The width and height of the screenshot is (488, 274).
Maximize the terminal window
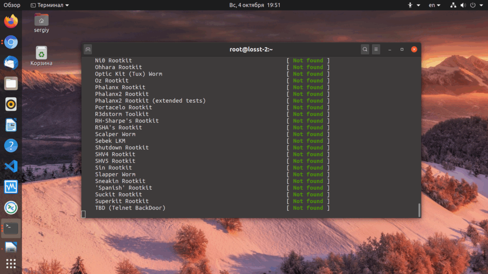coord(402,49)
